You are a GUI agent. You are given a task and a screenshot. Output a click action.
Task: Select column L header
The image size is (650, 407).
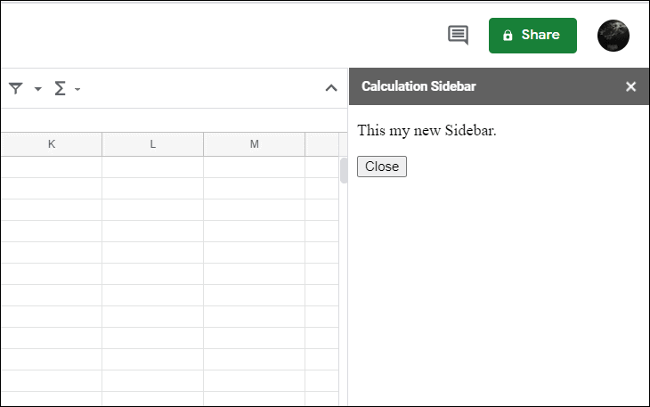[x=152, y=144]
